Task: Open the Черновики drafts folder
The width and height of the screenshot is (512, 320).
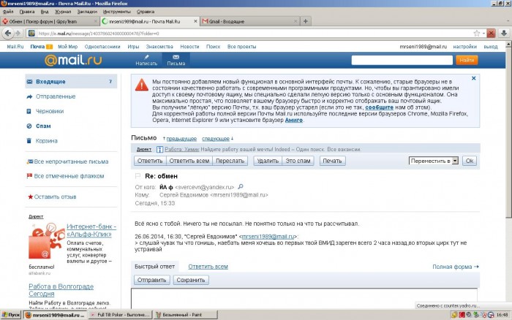Action: click(50, 111)
